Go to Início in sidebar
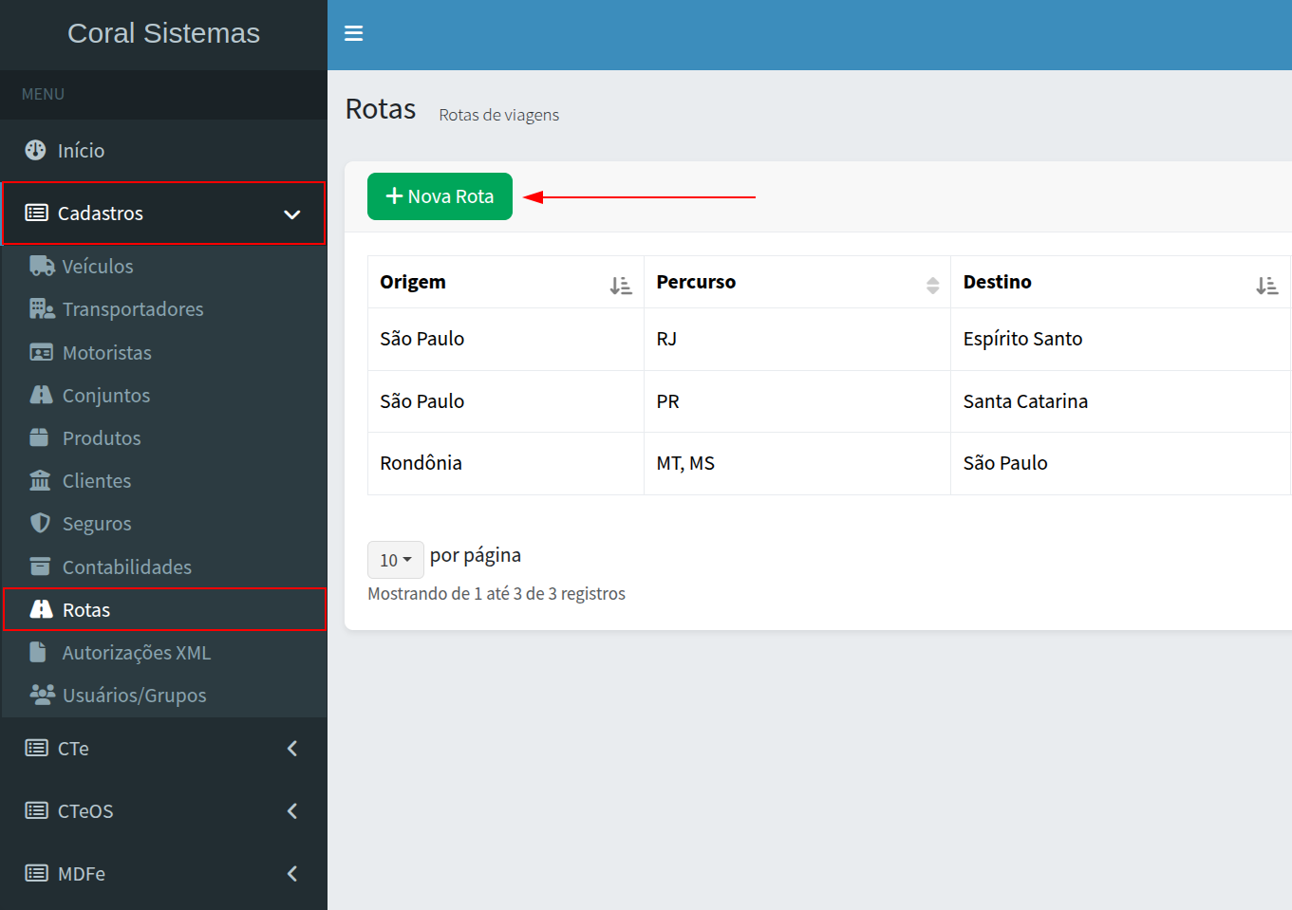The width and height of the screenshot is (1292, 910). point(81,151)
